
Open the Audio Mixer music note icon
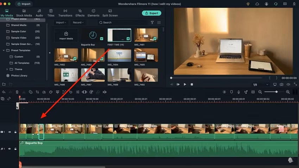[246, 92]
